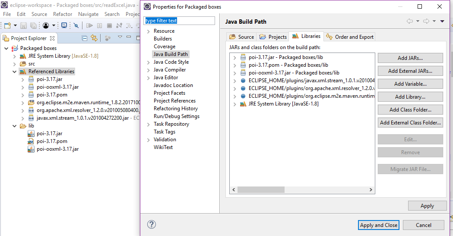Click the Step Into icon
Image resolution: width=453 pixels, height=236 pixels.
click(129, 26)
